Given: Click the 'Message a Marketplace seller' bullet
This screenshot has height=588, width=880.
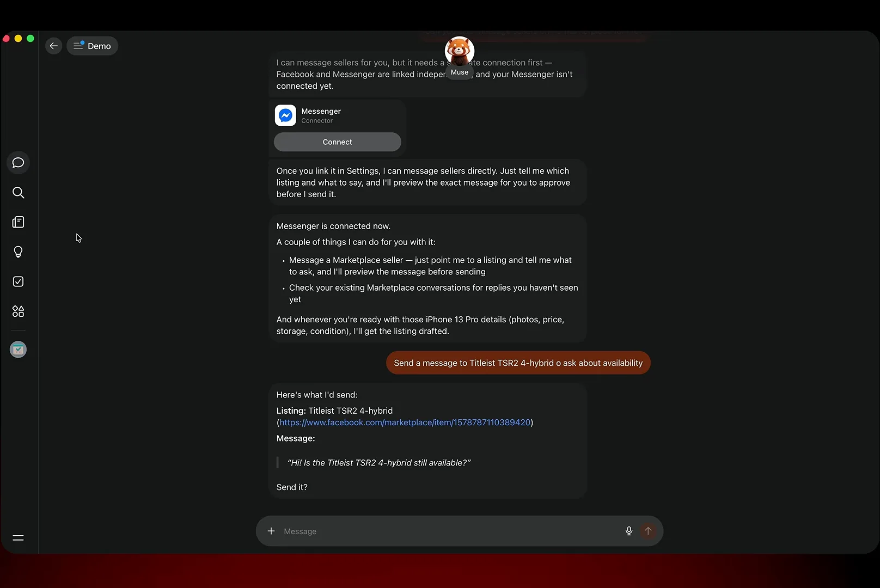Looking at the screenshot, I should coord(430,266).
